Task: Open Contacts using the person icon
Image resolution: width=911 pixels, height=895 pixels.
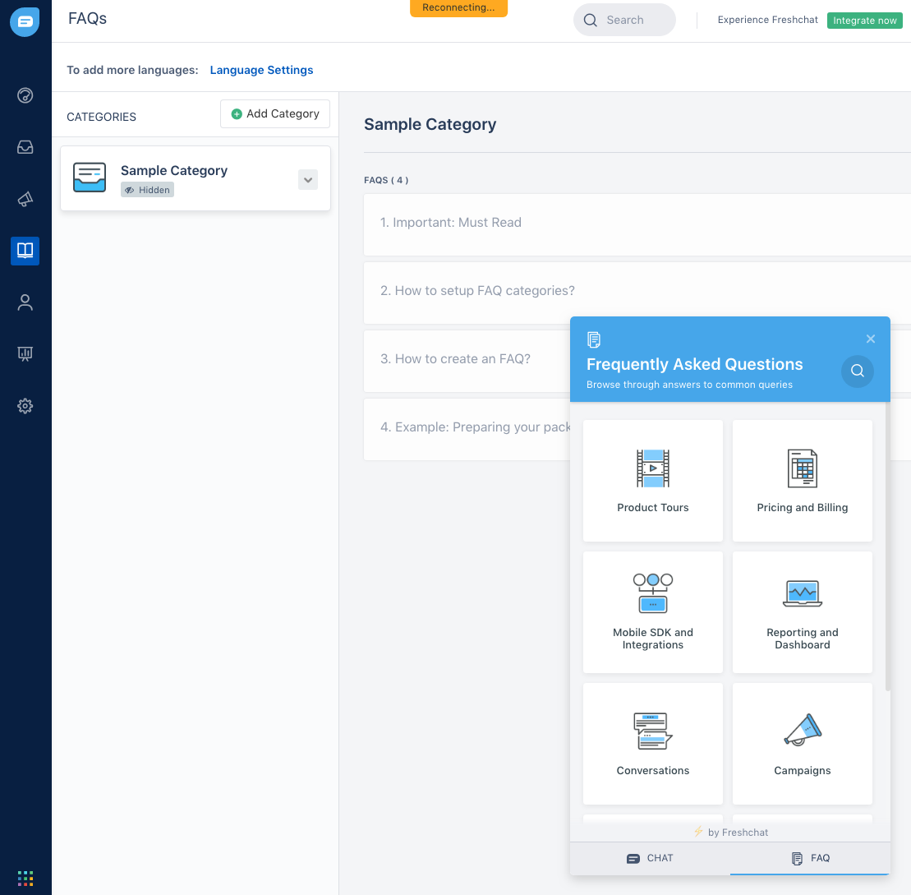Action: click(25, 302)
